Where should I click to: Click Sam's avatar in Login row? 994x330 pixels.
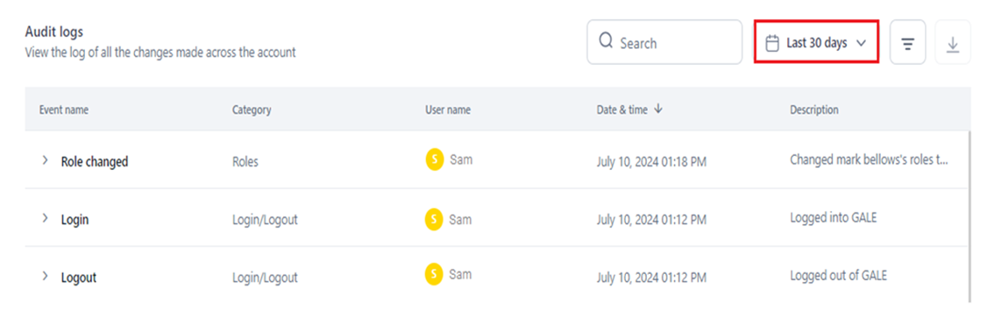[434, 219]
